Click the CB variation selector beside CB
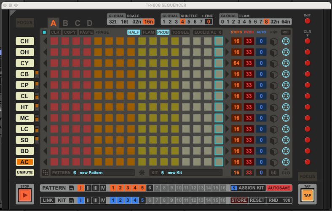Viewport: 332px width, 211px height. coord(37,74)
